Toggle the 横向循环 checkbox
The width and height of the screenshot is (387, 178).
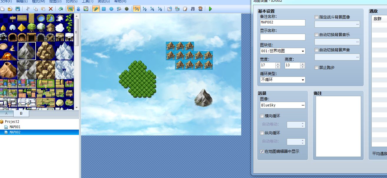click(262, 116)
